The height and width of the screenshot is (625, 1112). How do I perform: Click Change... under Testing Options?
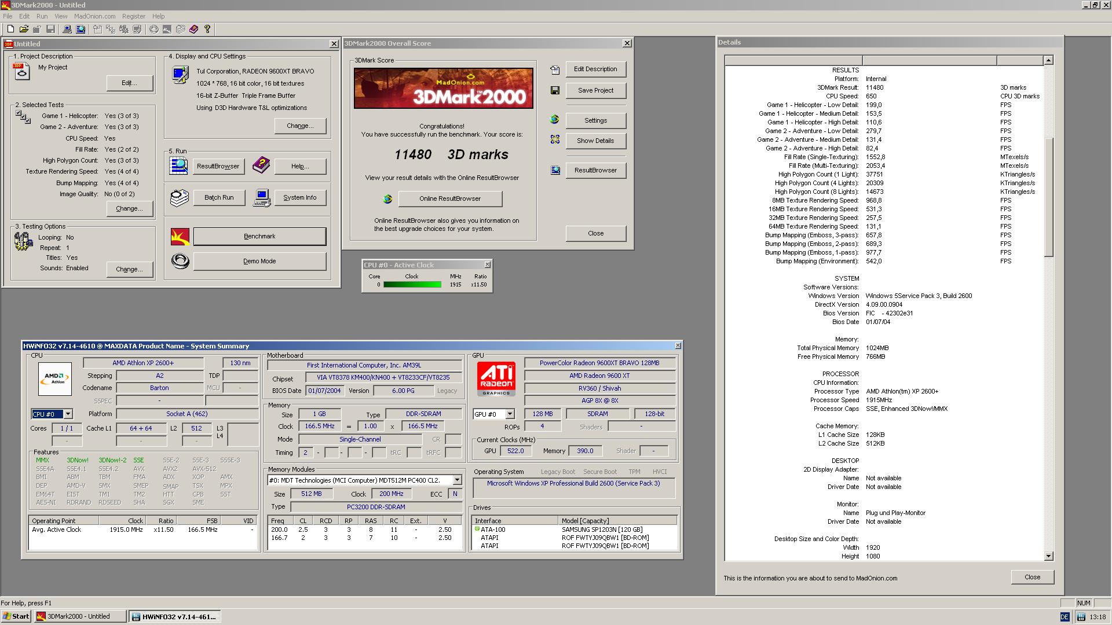(x=130, y=269)
